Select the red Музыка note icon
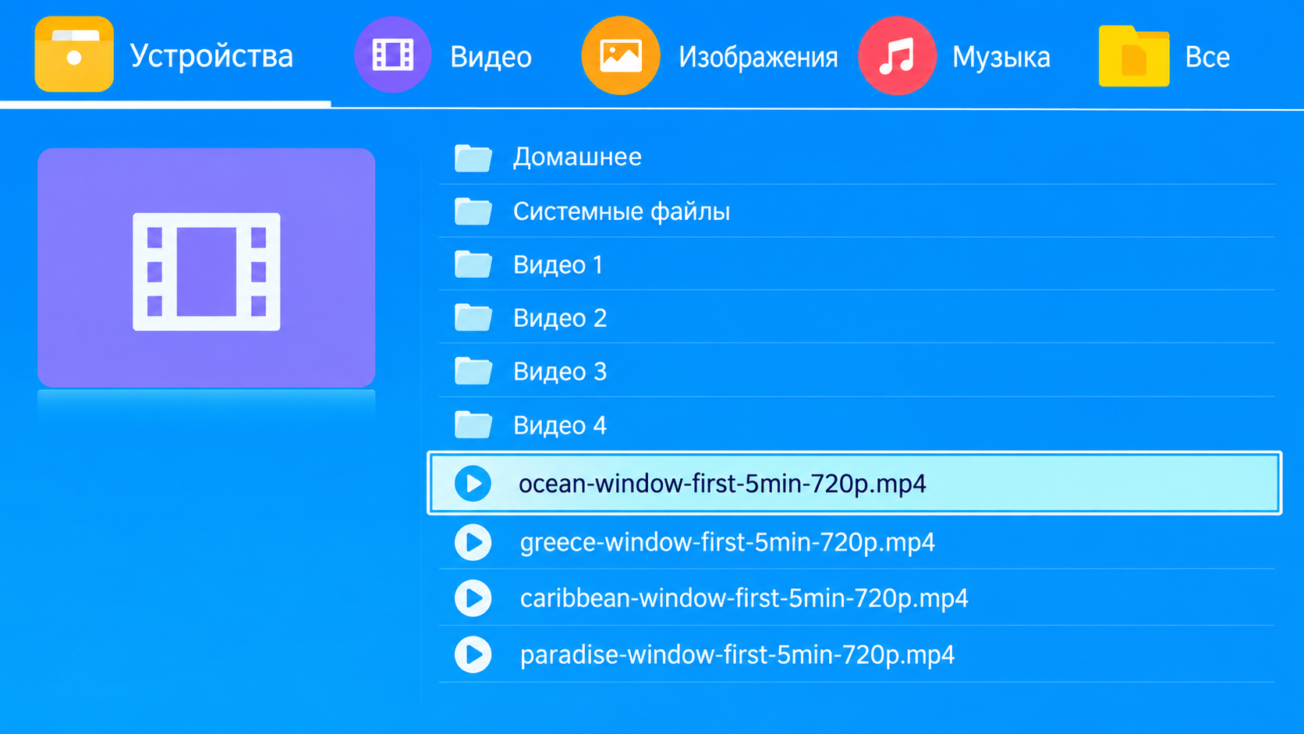This screenshot has width=1304, height=734. (897, 55)
